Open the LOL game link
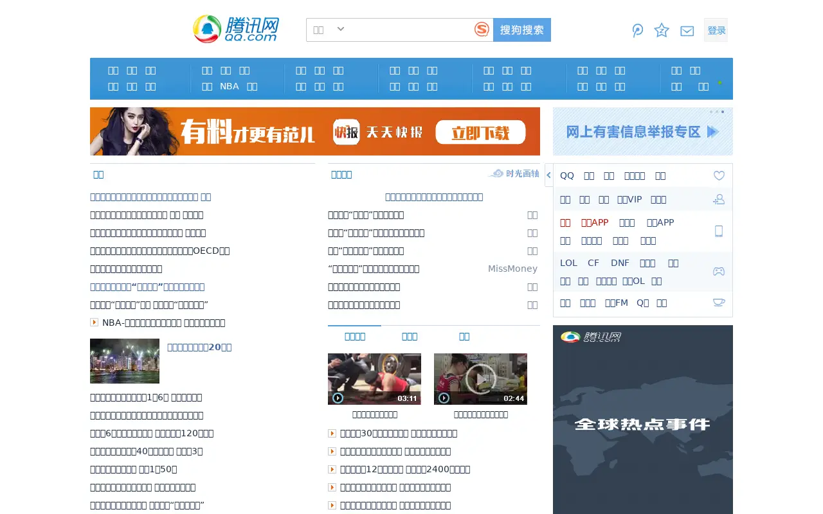The height and width of the screenshot is (514, 823). point(568,263)
